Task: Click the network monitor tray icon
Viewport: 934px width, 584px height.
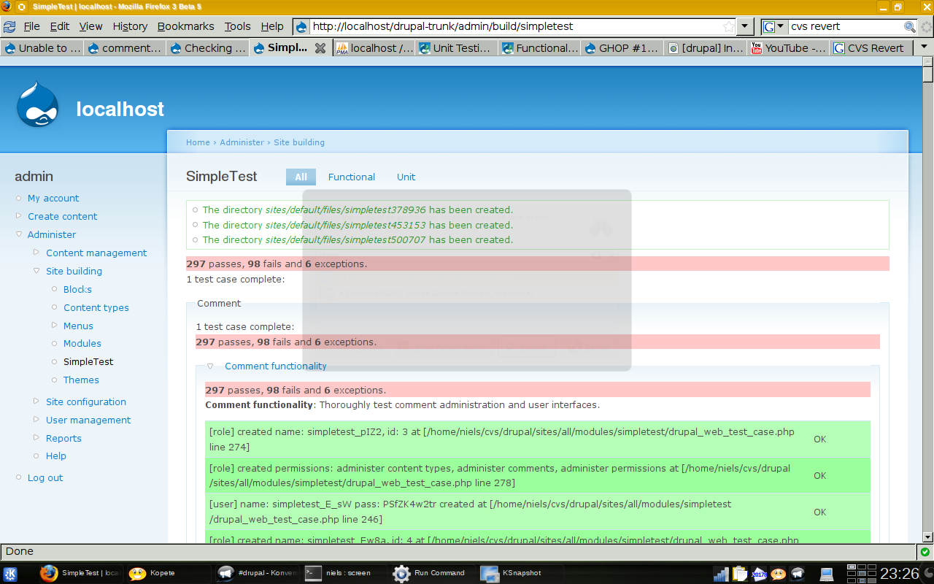Action: pyautogui.click(x=721, y=573)
